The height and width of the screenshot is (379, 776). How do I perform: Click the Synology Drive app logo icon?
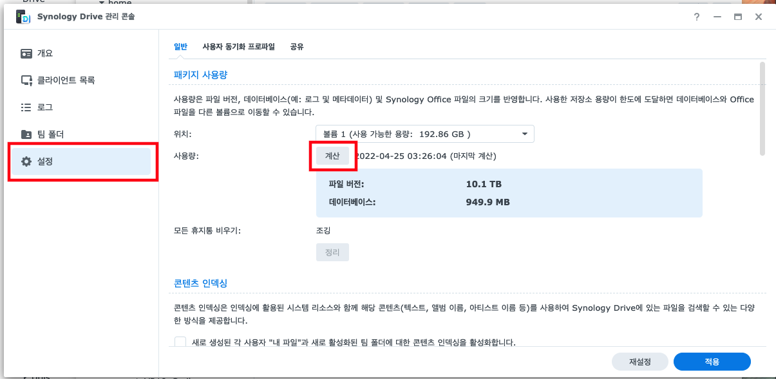(x=23, y=17)
